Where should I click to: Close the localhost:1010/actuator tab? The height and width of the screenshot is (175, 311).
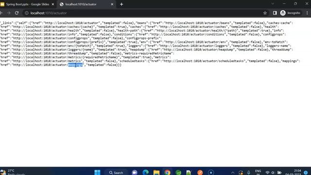pyautogui.click(x=112, y=4)
